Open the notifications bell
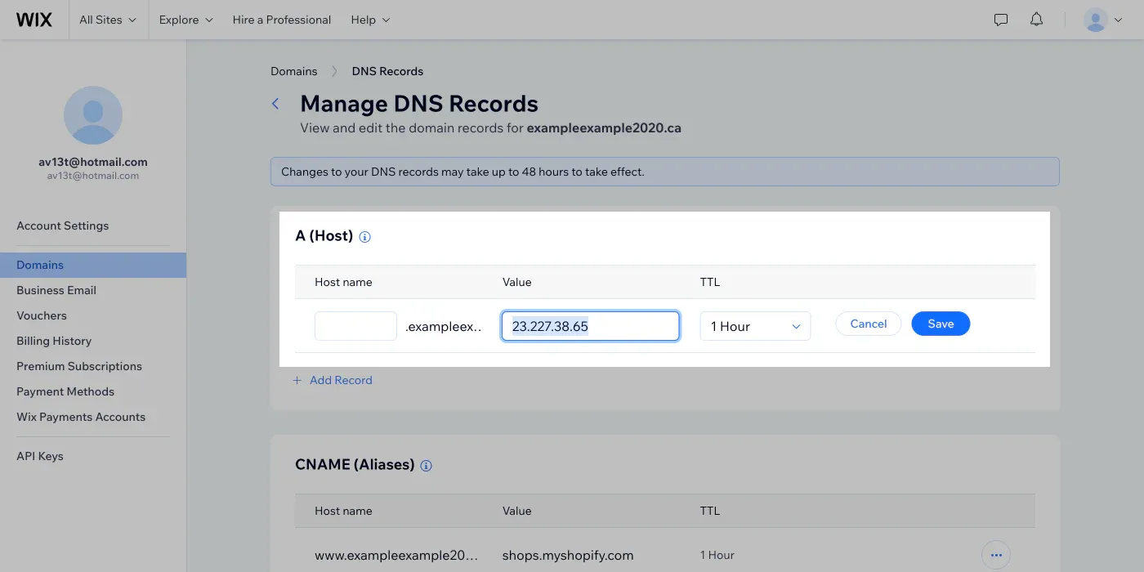 [1037, 20]
